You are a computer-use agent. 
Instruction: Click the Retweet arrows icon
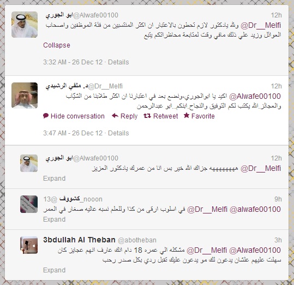(147, 116)
